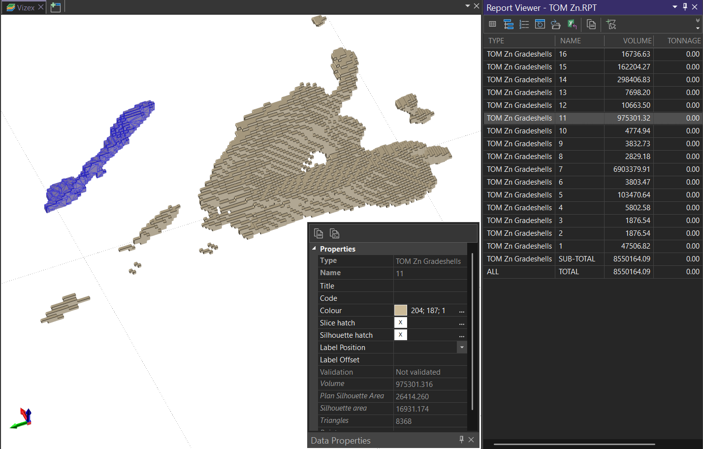This screenshot has width=703, height=449.
Task: Click the Data Properties vertical scrollbar
Action: pos(472,331)
